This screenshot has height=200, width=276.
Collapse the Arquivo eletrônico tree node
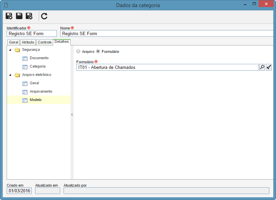coord(10,75)
